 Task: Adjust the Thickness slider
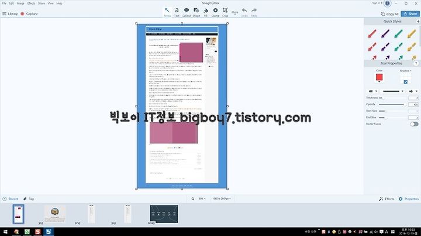[392, 98]
